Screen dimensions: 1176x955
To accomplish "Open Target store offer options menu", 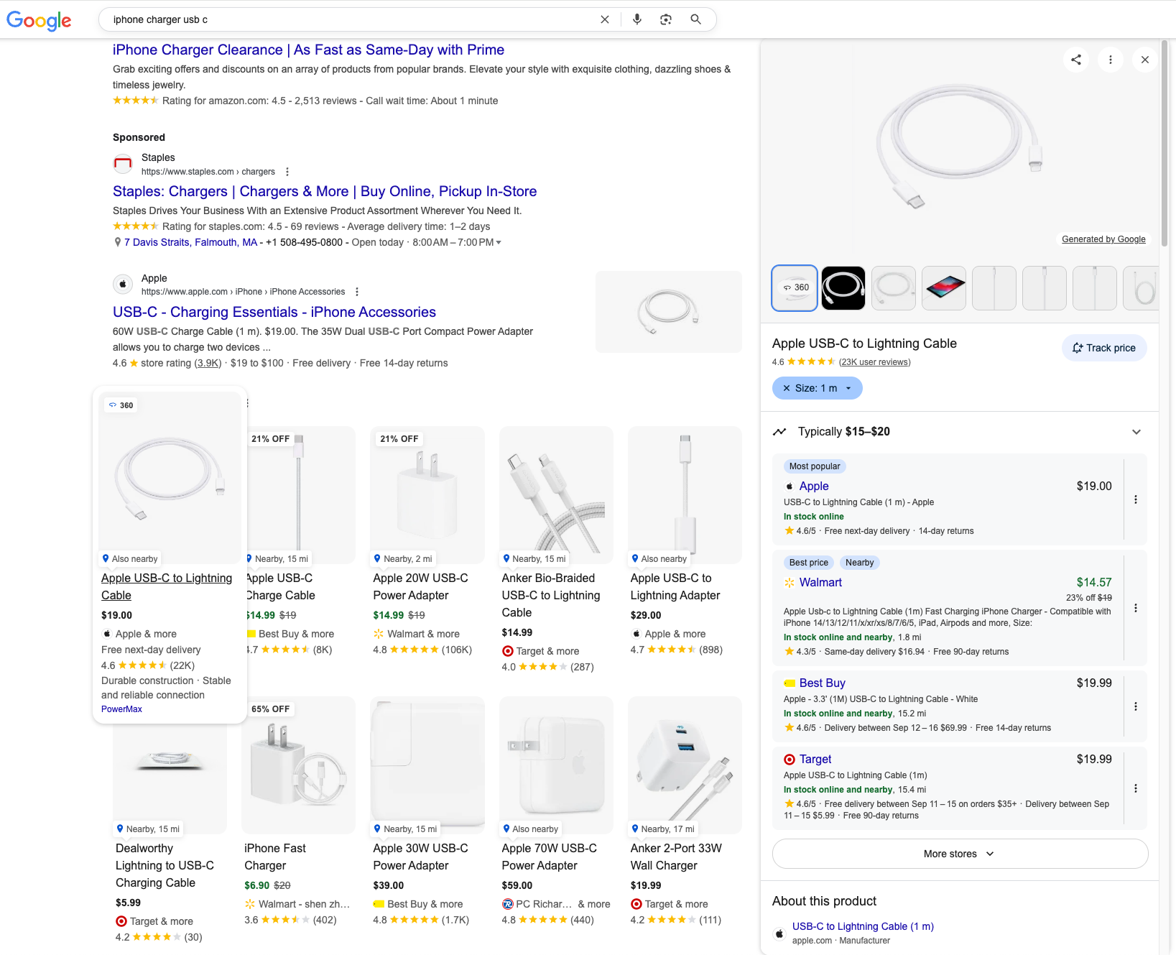I will click(x=1136, y=788).
